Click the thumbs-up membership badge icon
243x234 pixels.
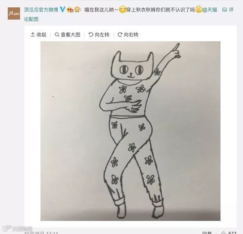tap(70, 10)
